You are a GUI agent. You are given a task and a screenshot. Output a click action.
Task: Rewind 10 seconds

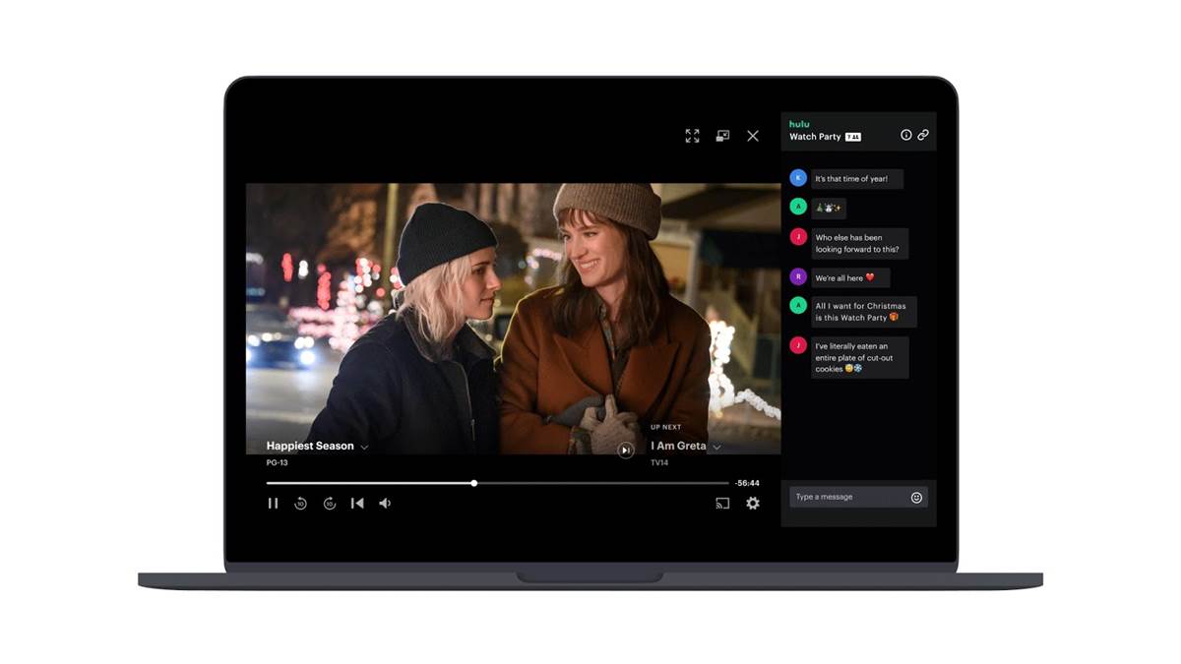tap(301, 504)
